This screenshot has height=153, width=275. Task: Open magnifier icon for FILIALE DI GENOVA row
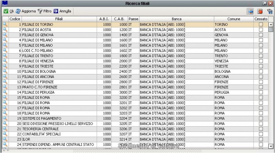click(5, 35)
